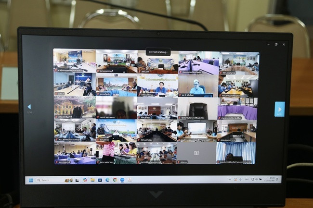Open Microsoft Edge from the taskbar
Image resolution: width=313 pixels, height=208 pixels.
coord(107,180)
